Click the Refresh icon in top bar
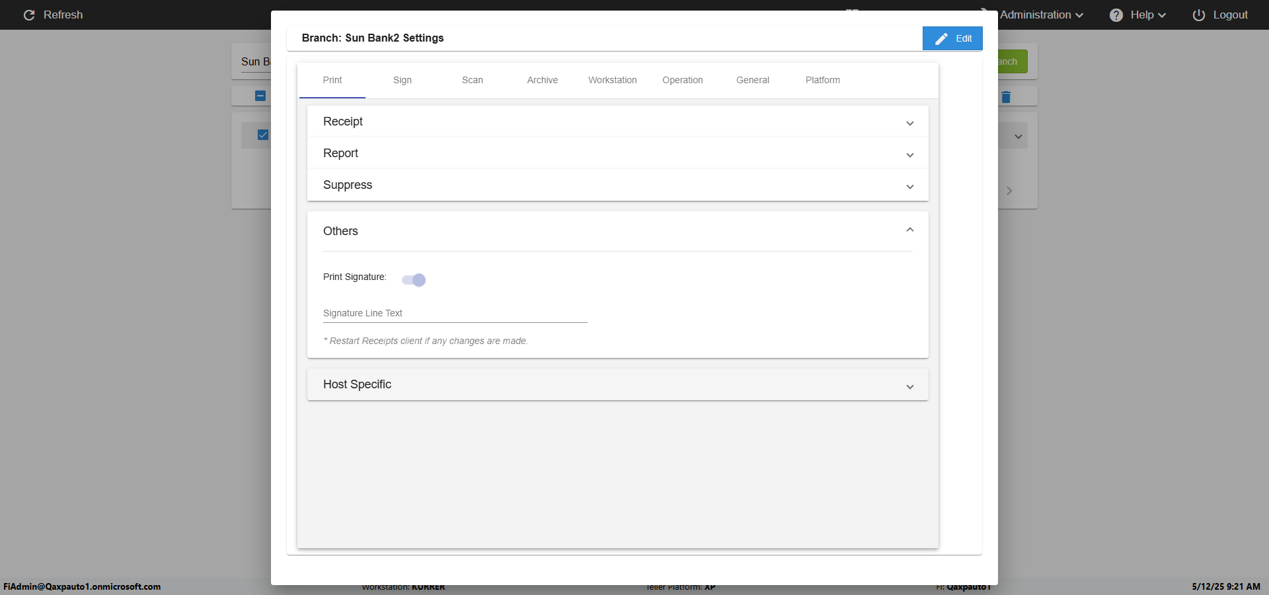The height and width of the screenshot is (595, 1269). tap(29, 15)
